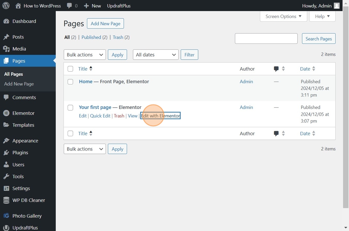This screenshot has width=349, height=231.
Task: Select All Pages submenu item
Action: click(x=14, y=74)
